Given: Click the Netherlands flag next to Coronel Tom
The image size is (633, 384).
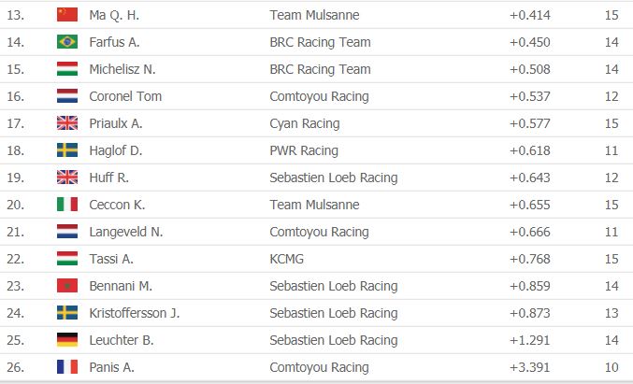Looking at the screenshot, I should [x=66, y=96].
